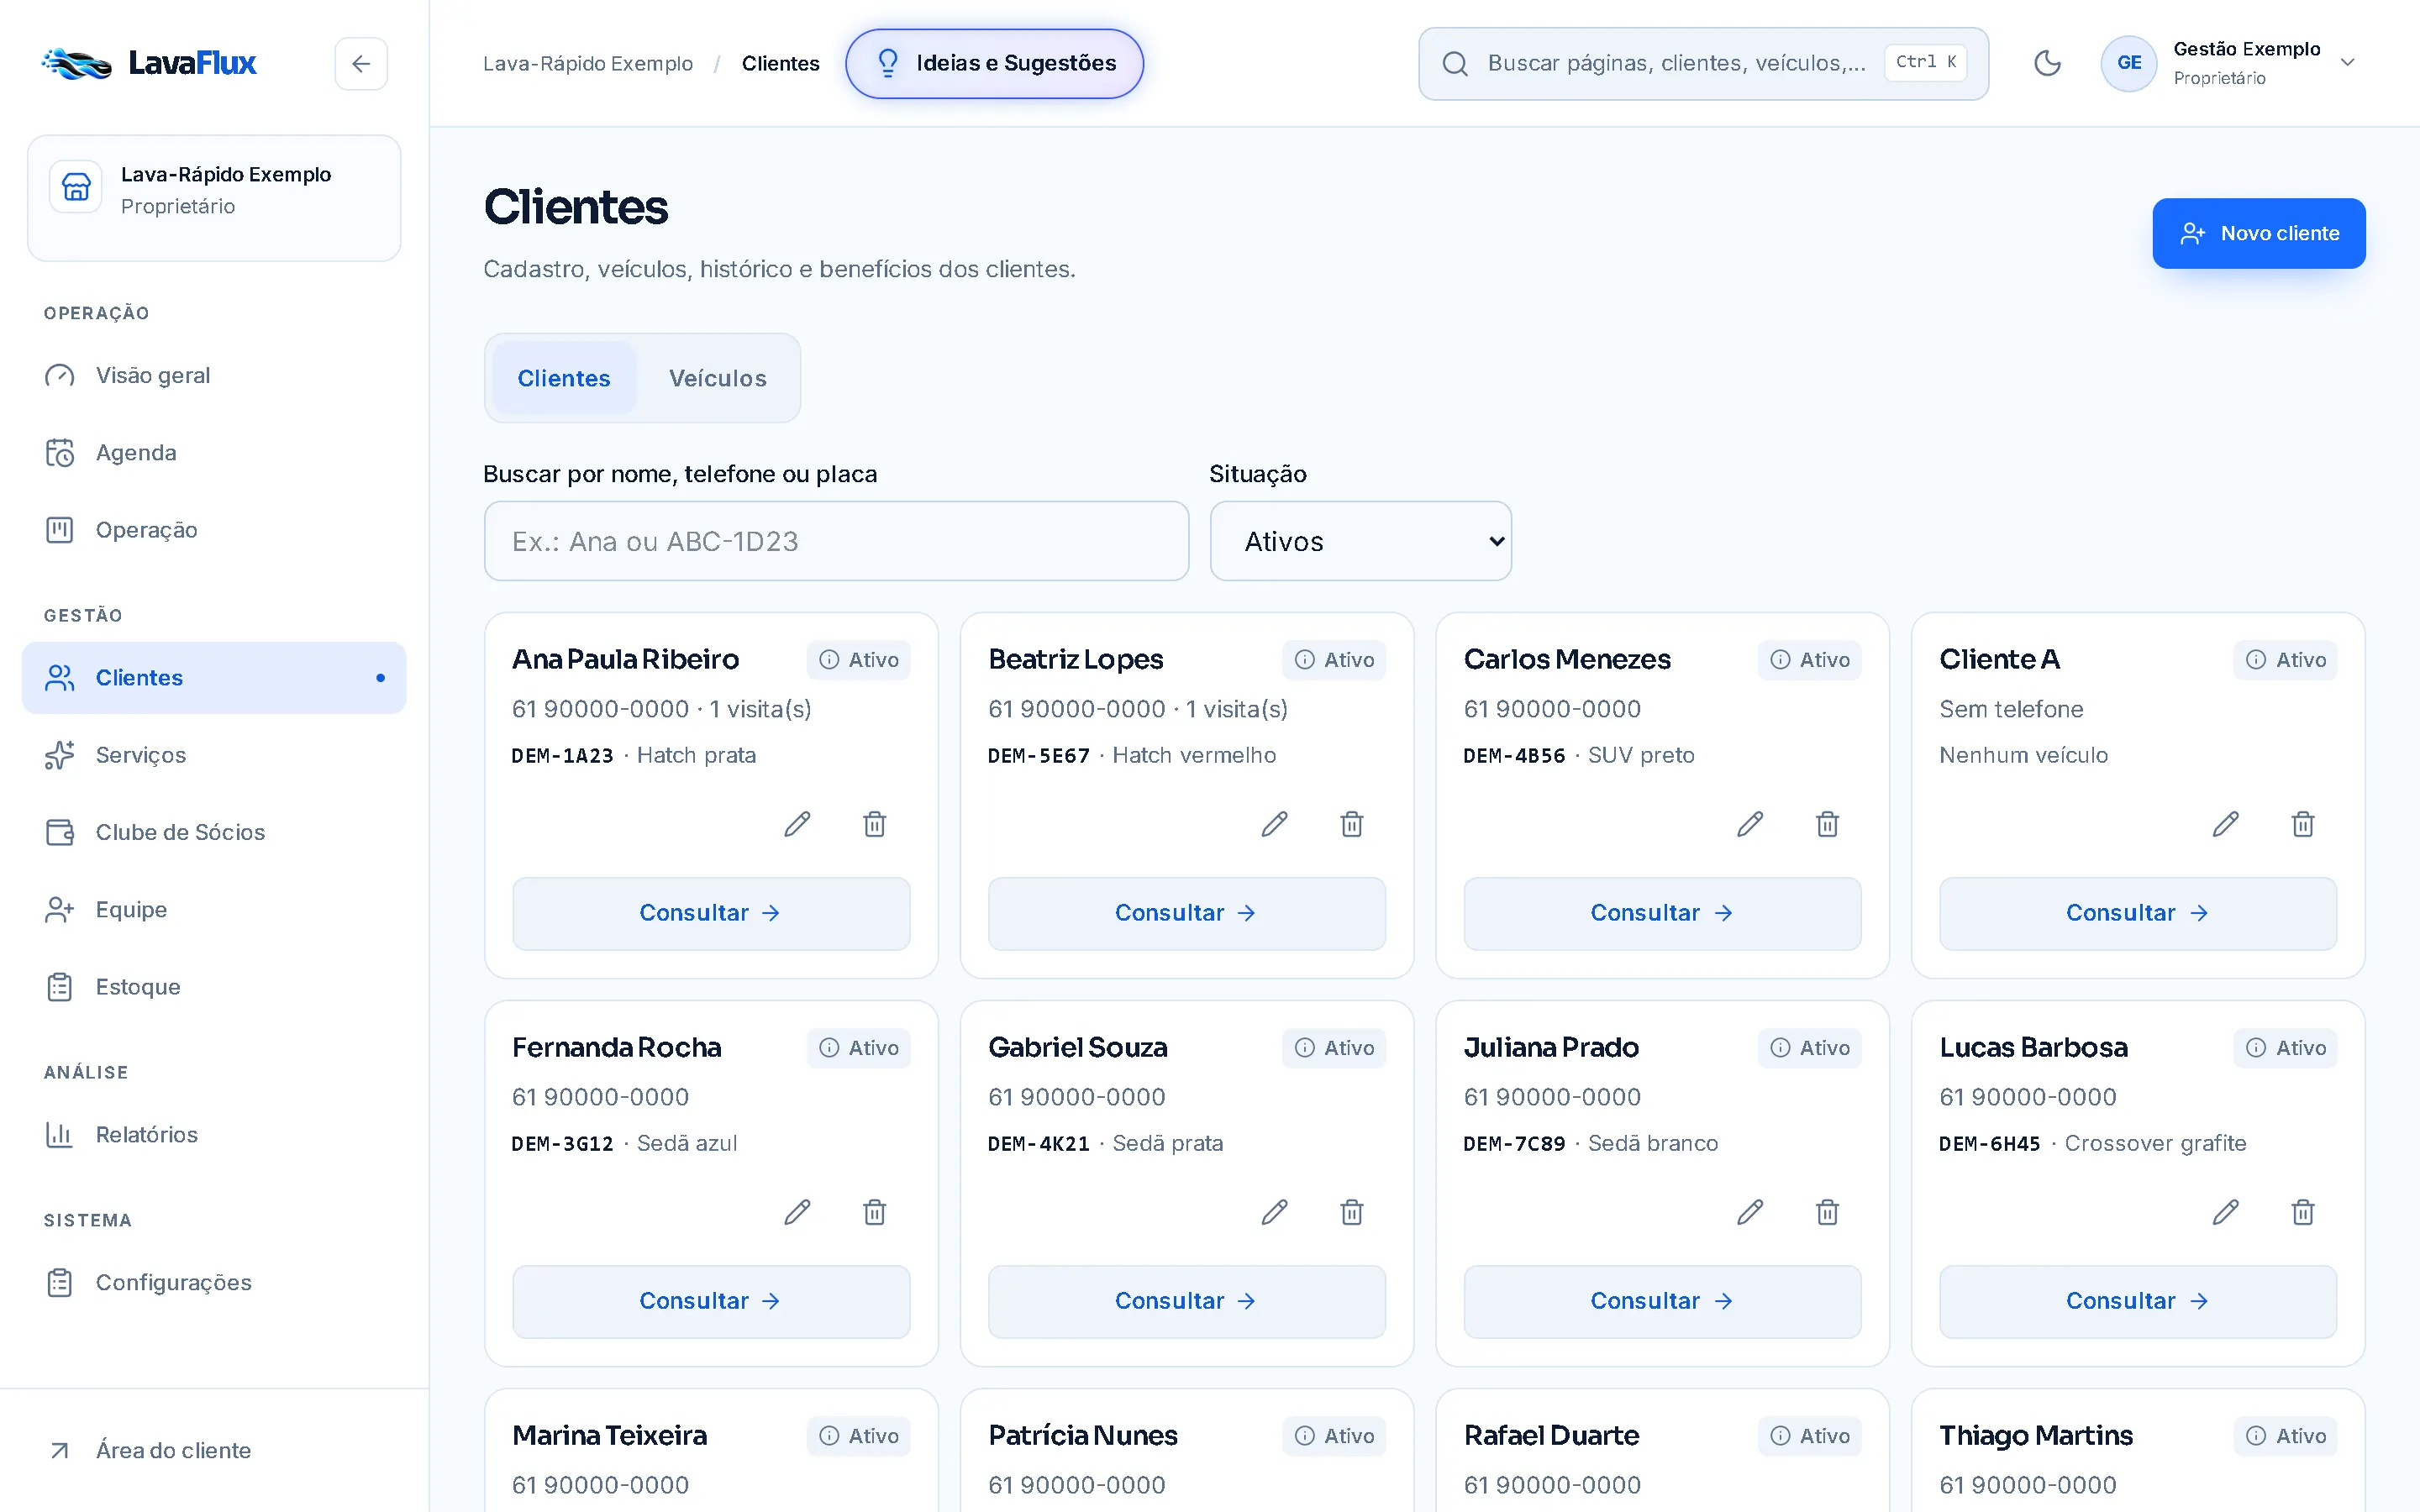Viewport: 2420px width, 1512px height.
Task: Open Configurações in the sidebar
Action: tap(214, 1282)
